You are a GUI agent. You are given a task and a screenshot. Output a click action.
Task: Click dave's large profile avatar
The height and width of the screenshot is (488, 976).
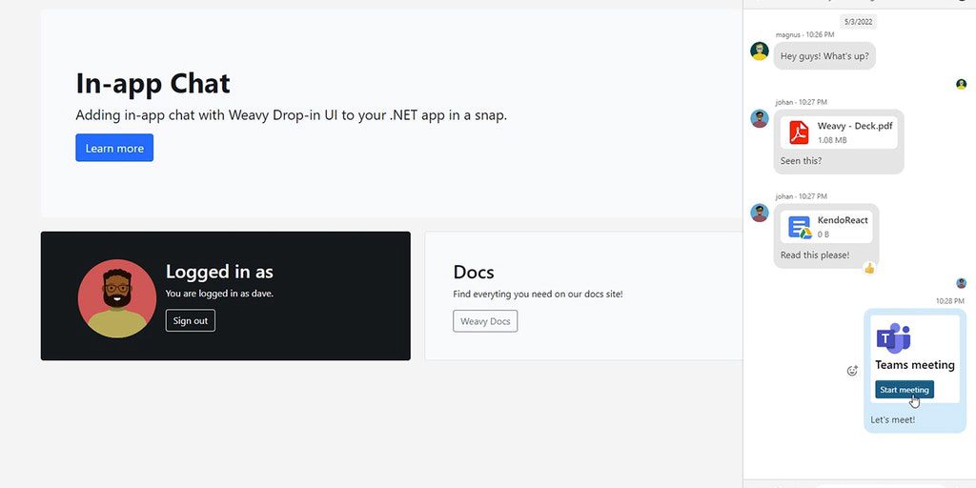click(x=117, y=298)
